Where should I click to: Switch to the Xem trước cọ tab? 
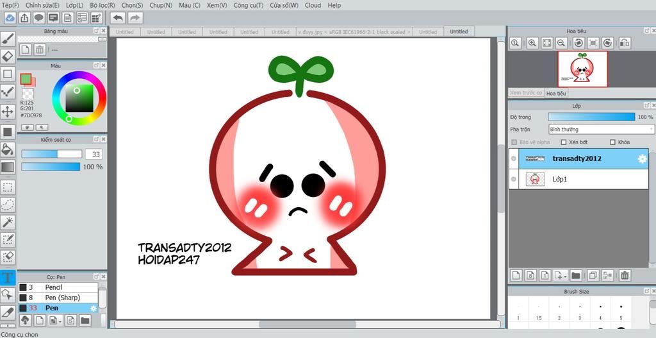pyautogui.click(x=526, y=93)
